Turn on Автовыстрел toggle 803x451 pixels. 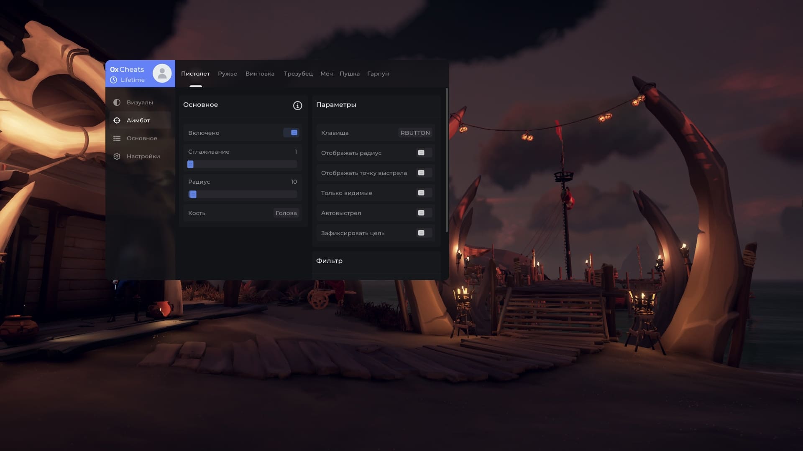click(424, 213)
